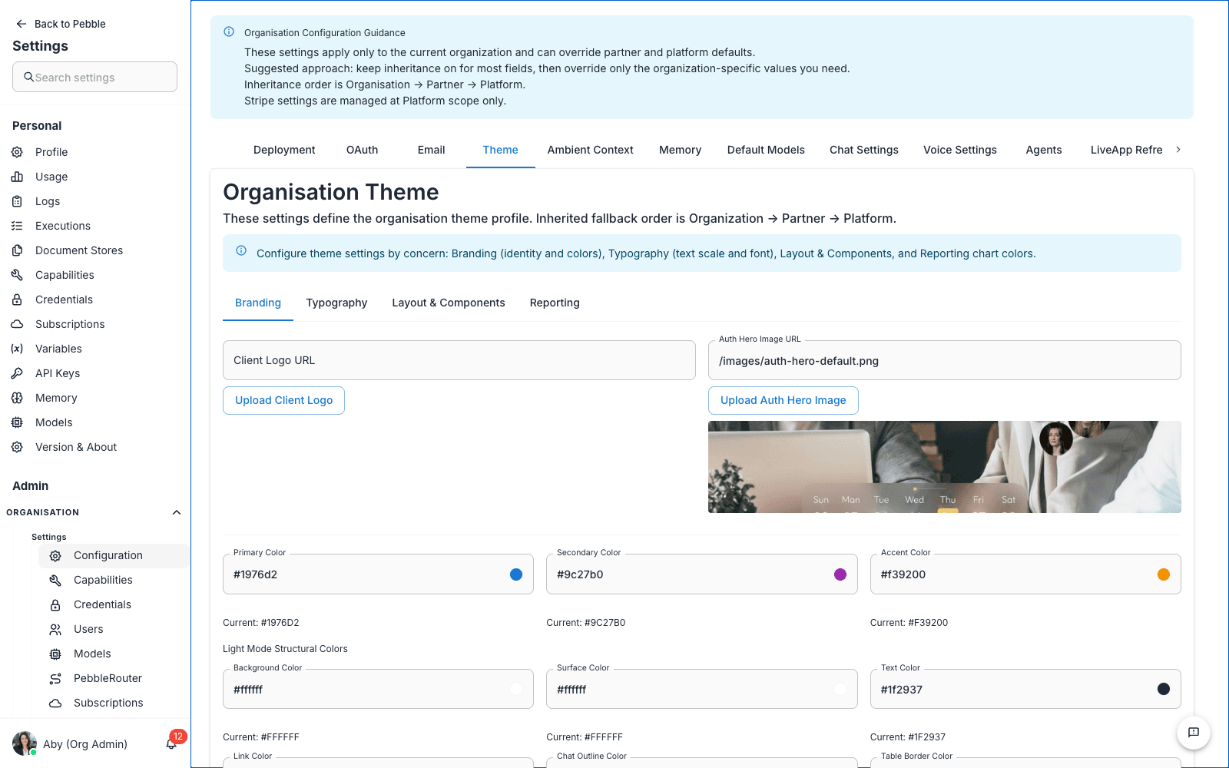Open the Aby (Org Admin) user avatar
1229x768 pixels.
[25, 743]
